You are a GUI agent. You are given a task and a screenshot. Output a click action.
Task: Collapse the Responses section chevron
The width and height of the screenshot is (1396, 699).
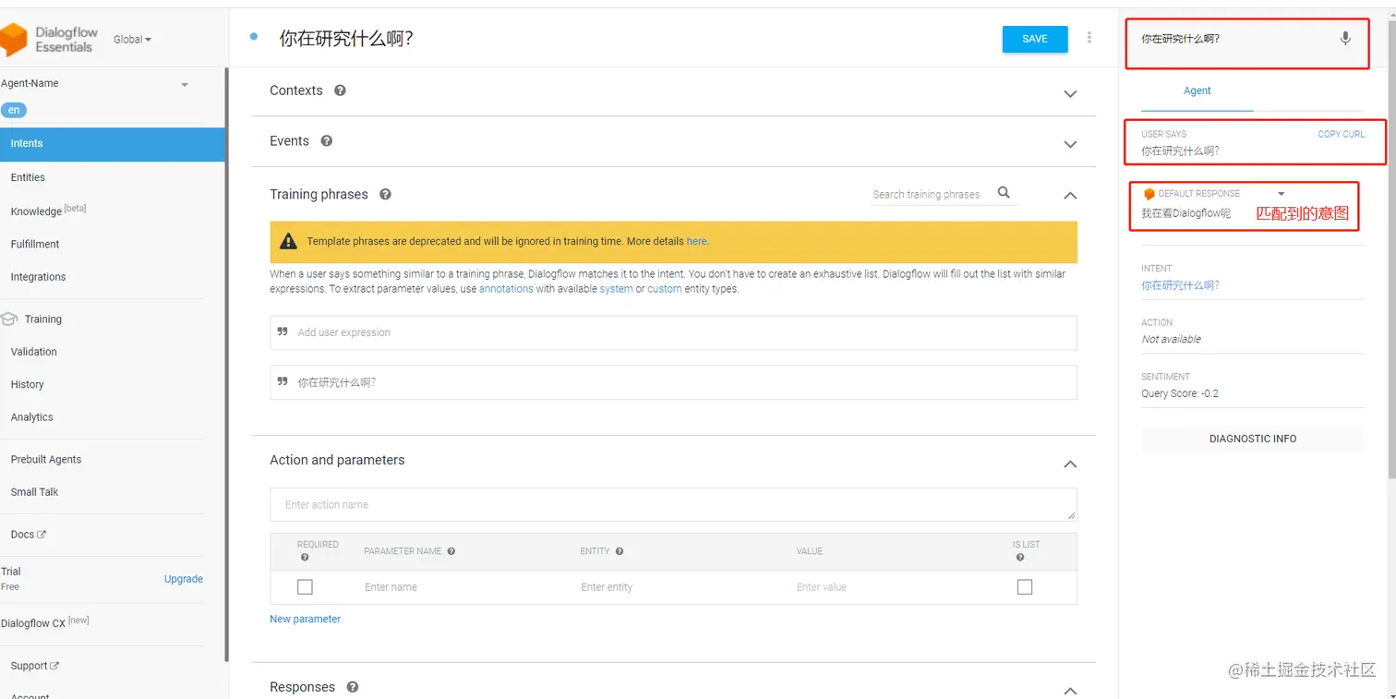1070,691
